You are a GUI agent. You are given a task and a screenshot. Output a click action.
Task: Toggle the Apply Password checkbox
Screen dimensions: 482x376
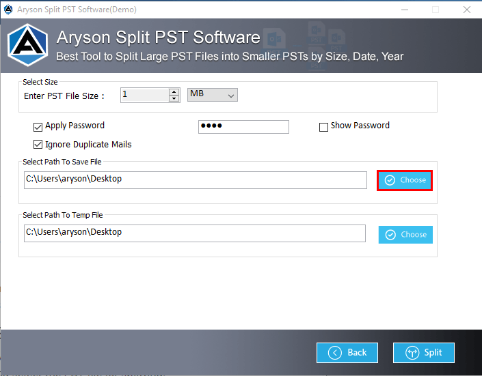coord(38,127)
